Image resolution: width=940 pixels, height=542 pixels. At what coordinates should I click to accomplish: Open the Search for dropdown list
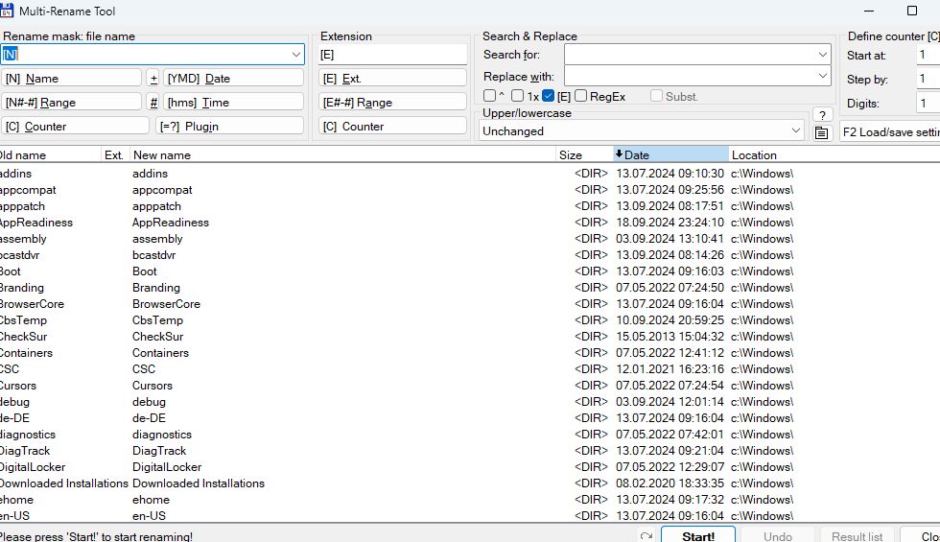click(823, 55)
